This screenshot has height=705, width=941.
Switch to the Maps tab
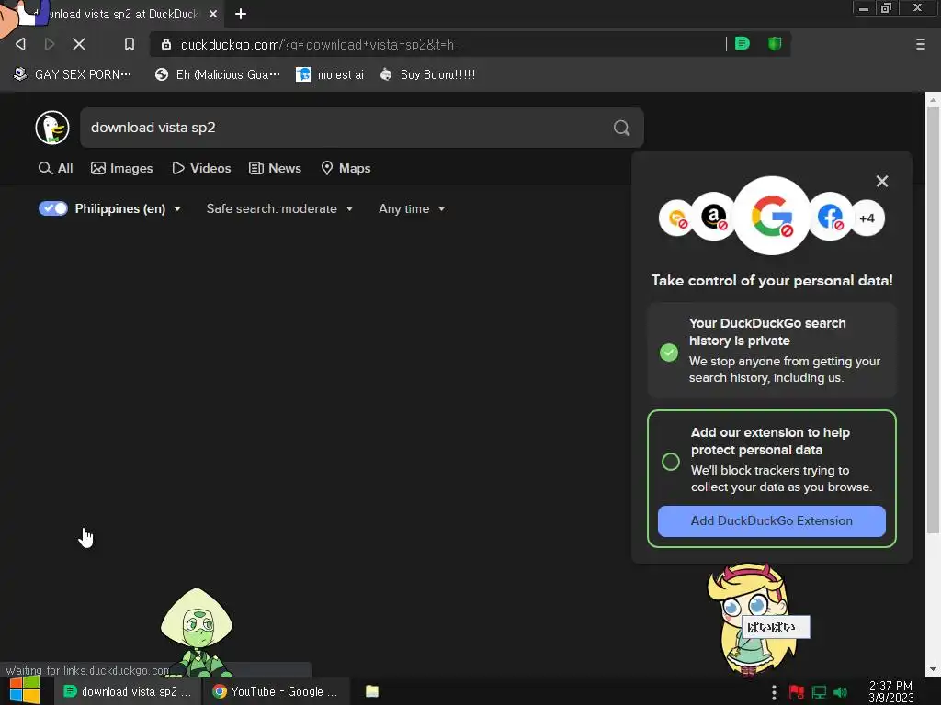346,169
